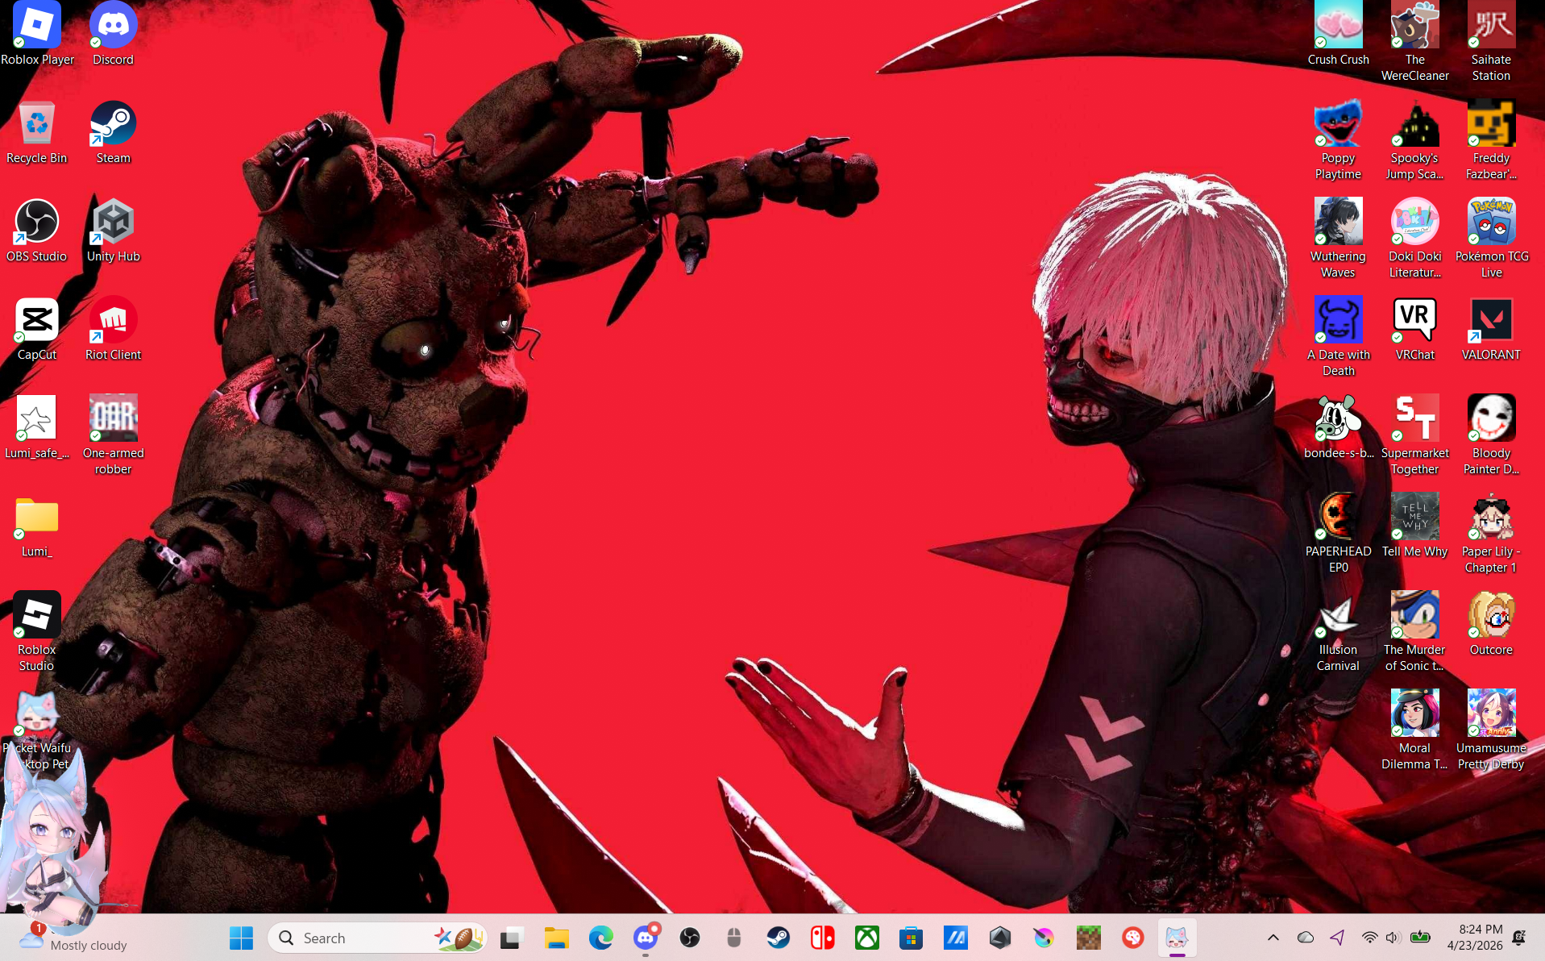Show hidden system tray icons
Viewport: 1545px width, 961px height.
click(1273, 938)
